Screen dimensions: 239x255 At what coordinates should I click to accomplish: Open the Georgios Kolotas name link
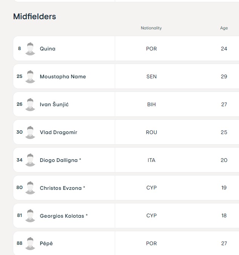(x=62, y=216)
